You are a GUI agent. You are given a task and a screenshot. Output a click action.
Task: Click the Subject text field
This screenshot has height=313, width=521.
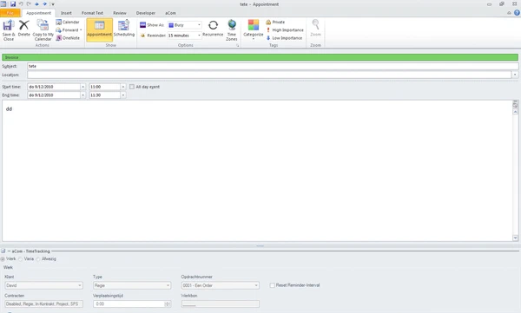273,66
